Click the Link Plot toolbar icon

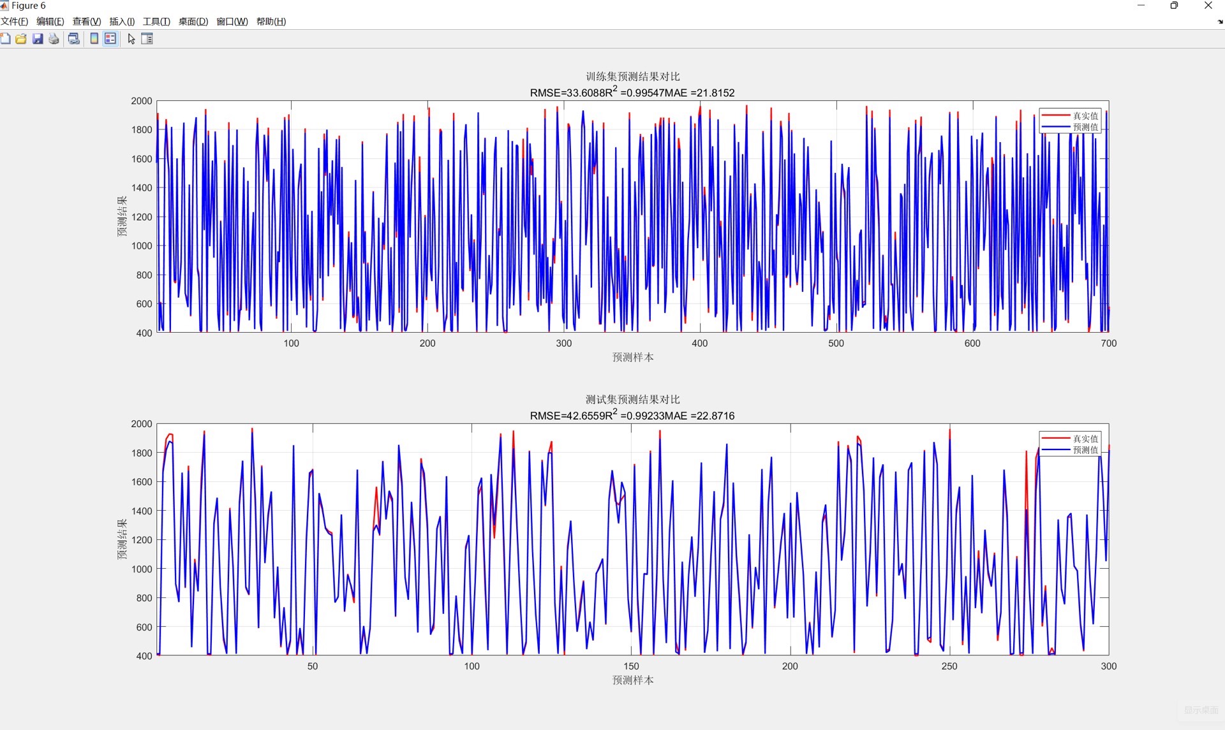74,39
